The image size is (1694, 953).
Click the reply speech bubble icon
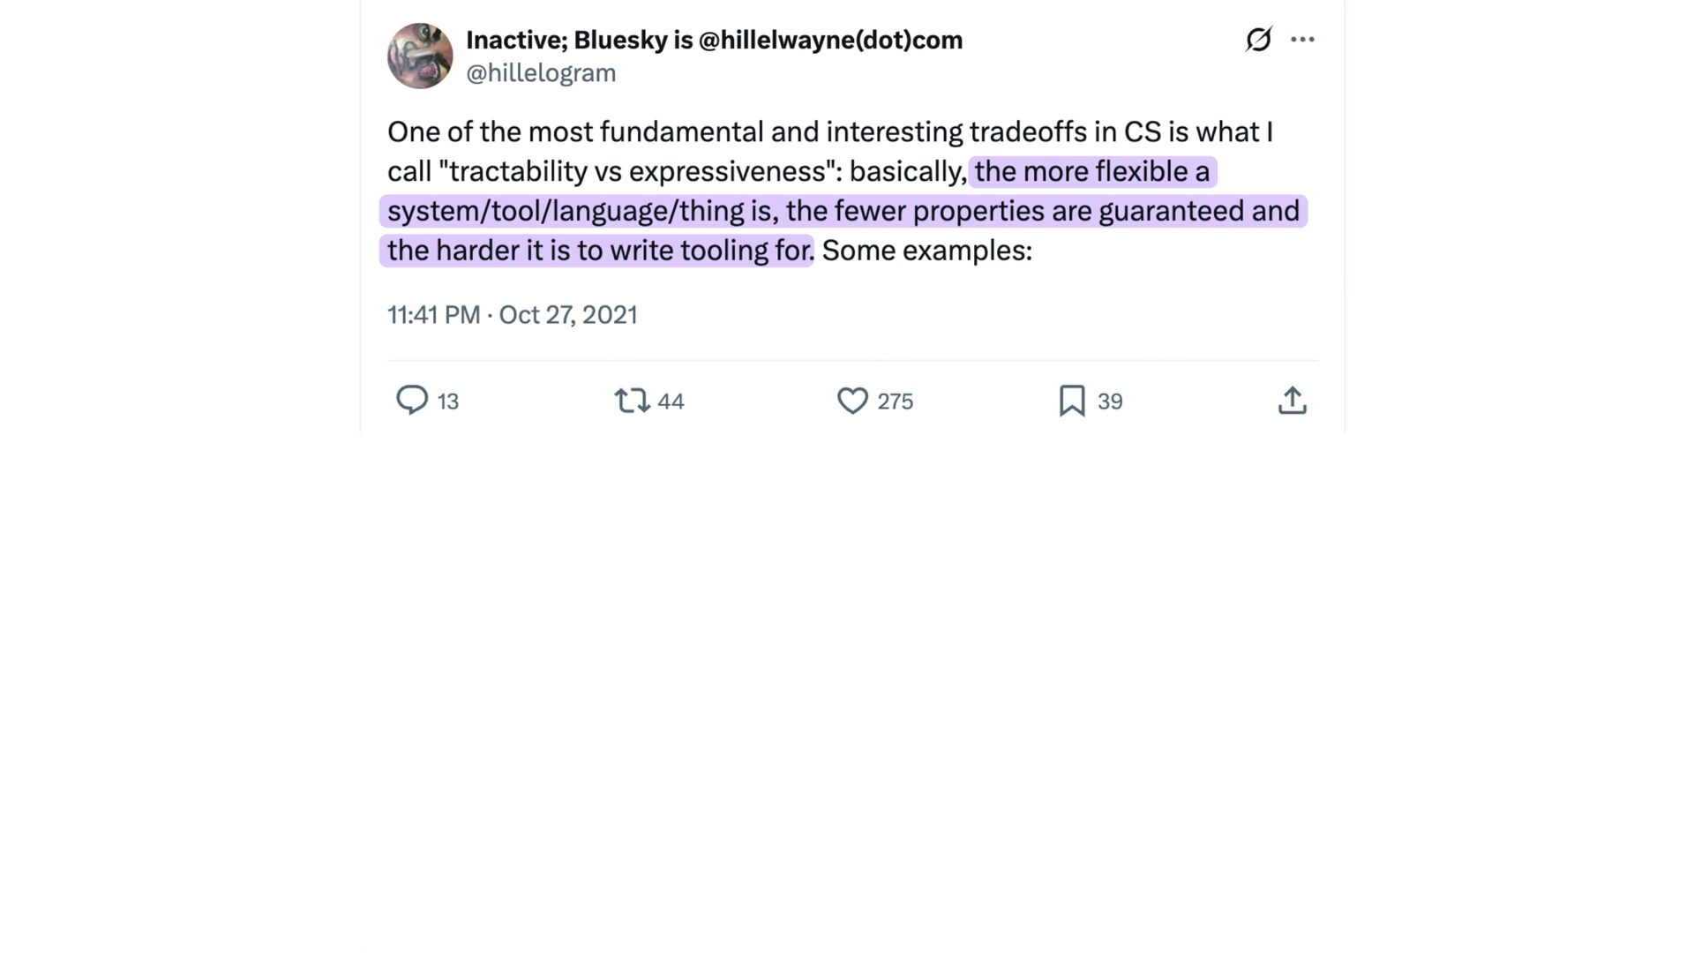click(x=411, y=400)
